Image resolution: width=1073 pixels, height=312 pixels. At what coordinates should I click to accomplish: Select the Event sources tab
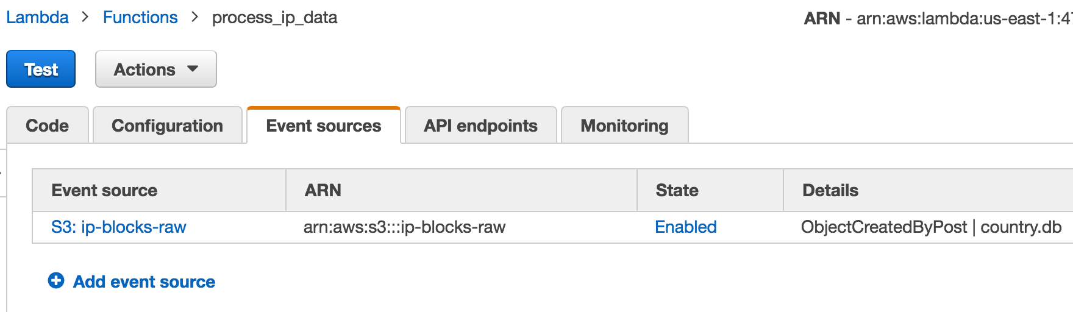323,126
